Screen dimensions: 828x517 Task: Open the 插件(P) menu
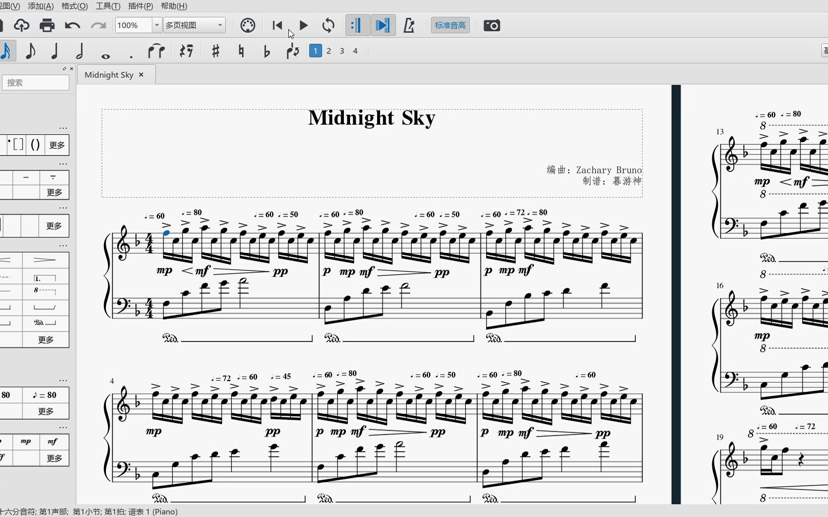pyautogui.click(x=141, y=6)
